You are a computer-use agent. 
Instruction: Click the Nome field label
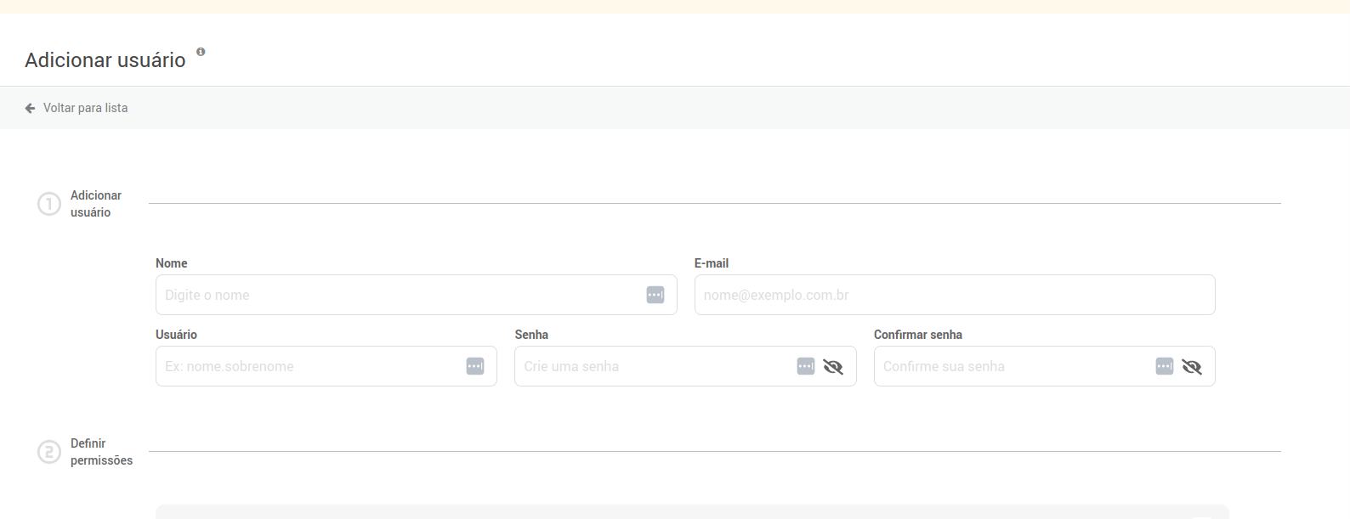point(171,263)
